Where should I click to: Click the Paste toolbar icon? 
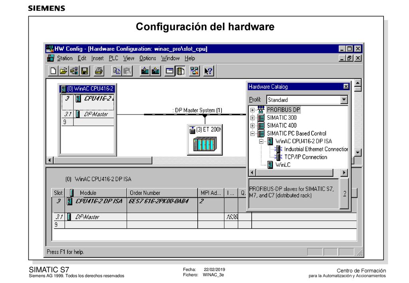(127, 71)
